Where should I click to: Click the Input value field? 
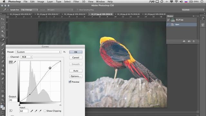point(24,111)
